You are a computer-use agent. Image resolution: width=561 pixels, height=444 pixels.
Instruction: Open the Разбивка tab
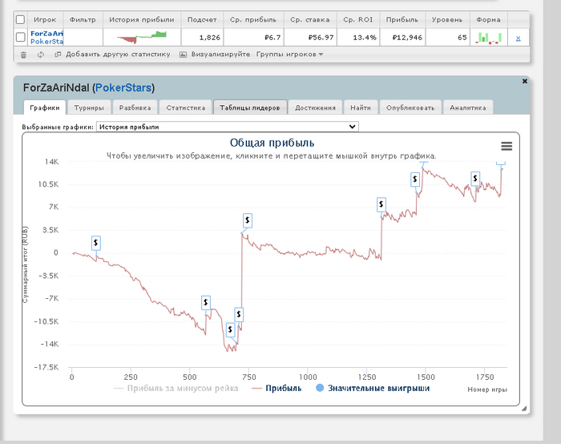[135, 107]
